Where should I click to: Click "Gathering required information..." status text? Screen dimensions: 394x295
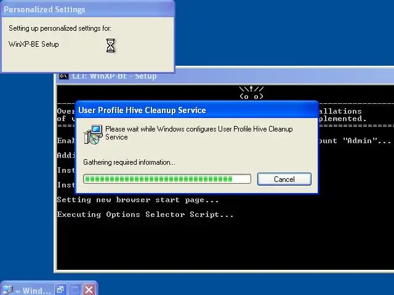(x=129, y=162)
